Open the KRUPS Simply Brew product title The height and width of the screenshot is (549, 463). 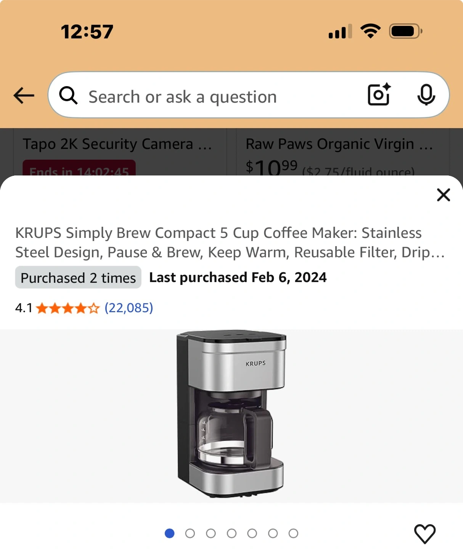point(230,242)
